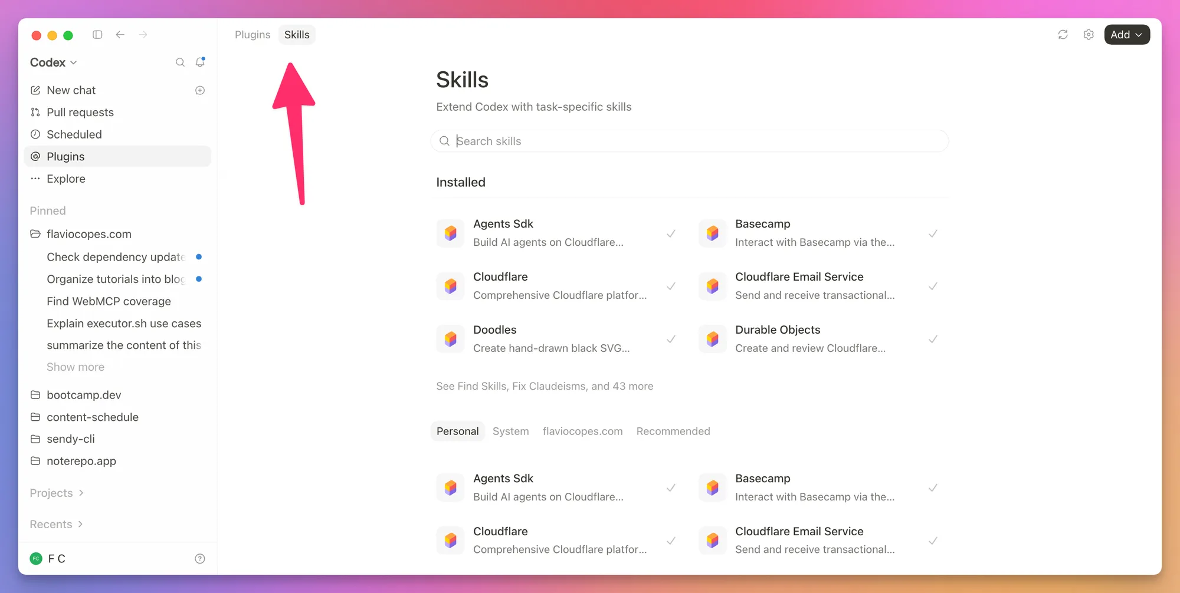Click Agents Sdk icon under Installed
This screenshot has width=1180, height=593.
451,233
